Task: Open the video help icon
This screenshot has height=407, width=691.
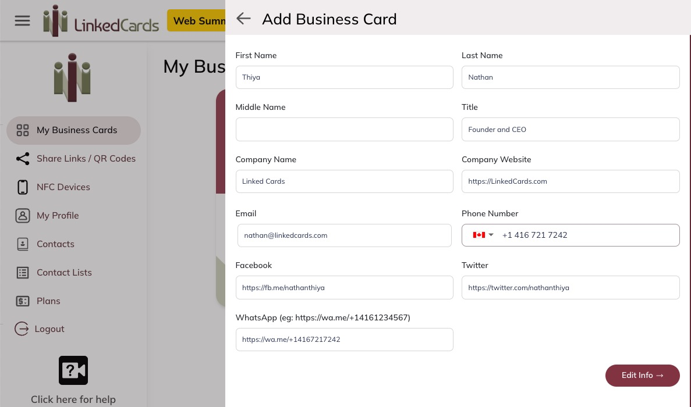Action: pos(73,370)
